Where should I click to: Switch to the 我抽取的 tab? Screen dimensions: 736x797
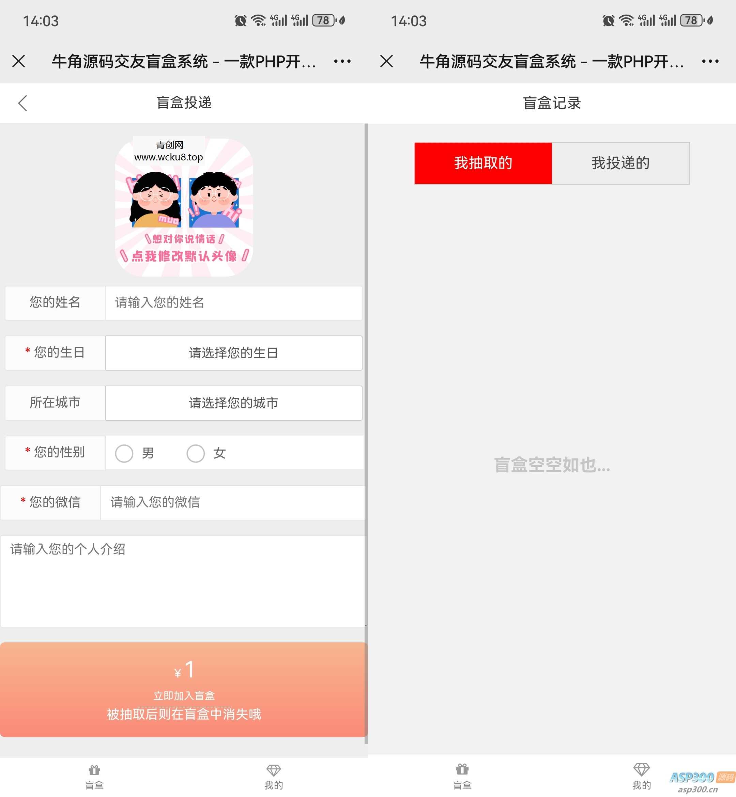pos(483,163)
